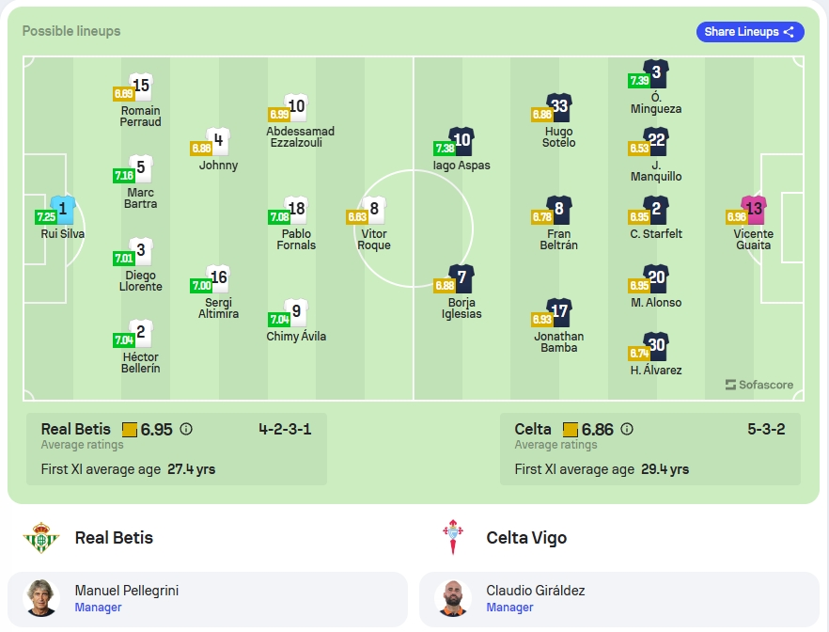The image size is (829, 632).
Task: Click the info icon beside Real Betis rating
Action: coord(186,429)
